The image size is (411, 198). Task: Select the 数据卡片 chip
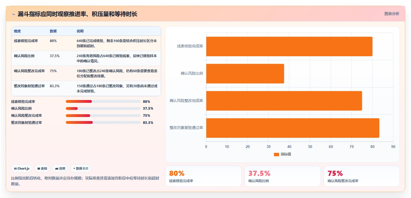pyautogui.click(x=81, y=168)
